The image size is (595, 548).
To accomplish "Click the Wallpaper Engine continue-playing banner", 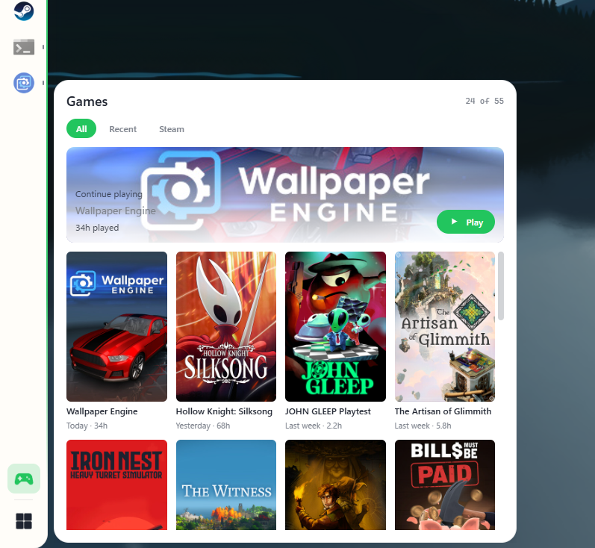I will (285, 195).
